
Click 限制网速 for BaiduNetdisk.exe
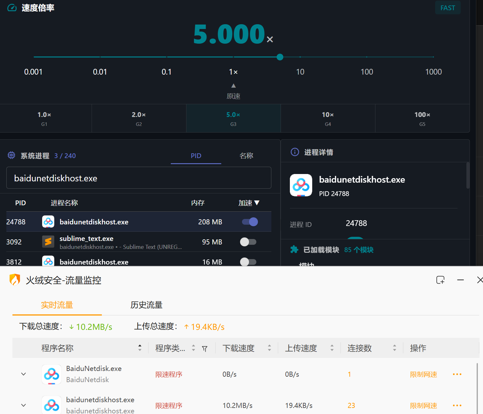[x=424, y=374]
